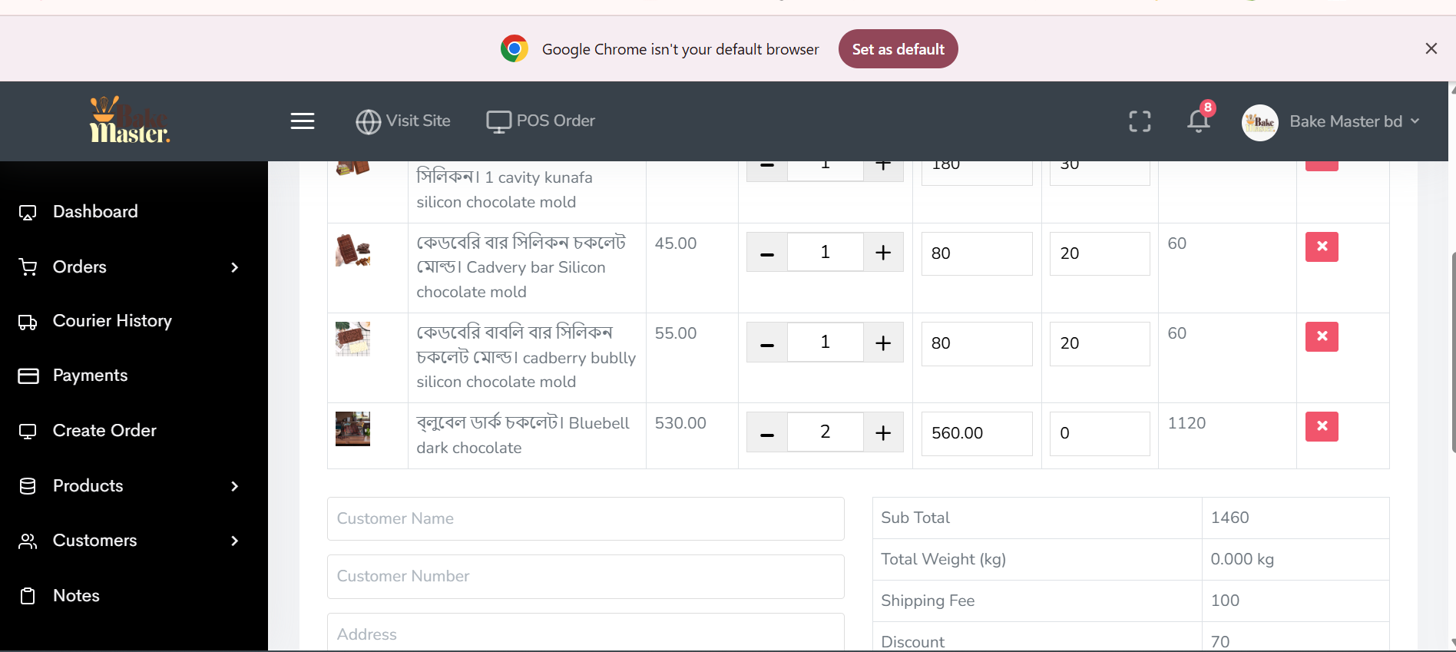This screenshot has height=652, width=1456.
Task: Click Bluebell dark chocolate thumbnail
Action: click(x=352, y=429)
